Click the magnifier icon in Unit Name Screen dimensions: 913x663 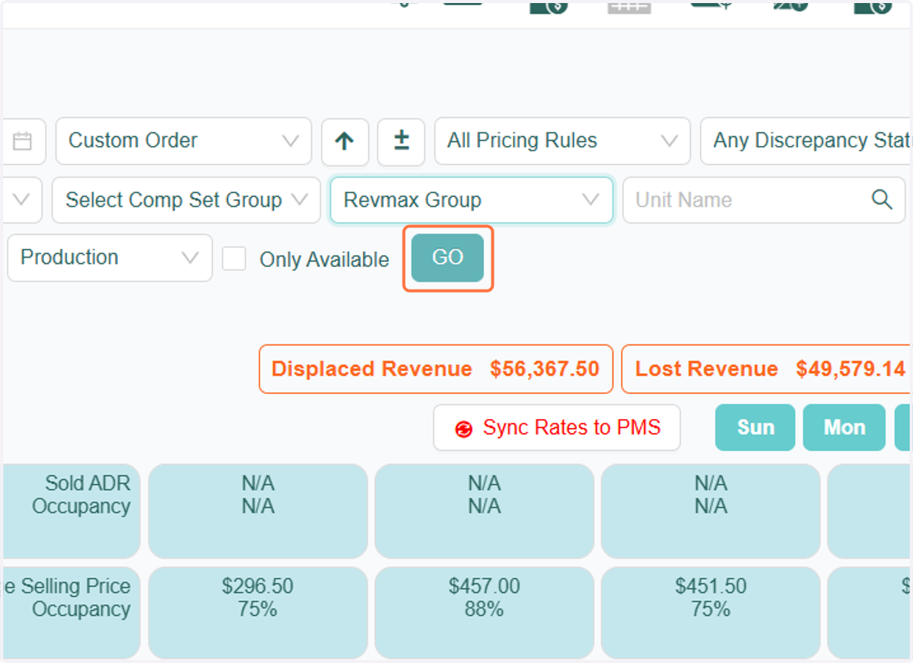[882, 199]
